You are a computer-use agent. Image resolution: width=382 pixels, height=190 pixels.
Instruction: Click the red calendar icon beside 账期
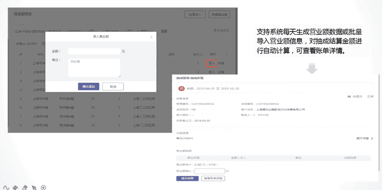181,88
